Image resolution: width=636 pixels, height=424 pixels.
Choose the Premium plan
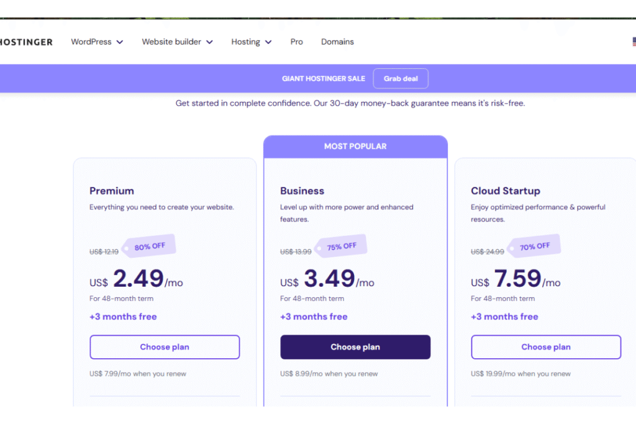click(165, 347)
